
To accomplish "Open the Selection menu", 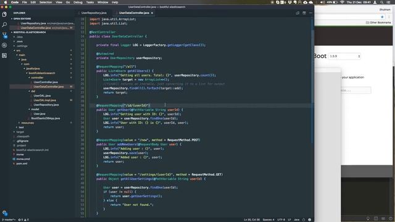I will click(x=46, y=2).
